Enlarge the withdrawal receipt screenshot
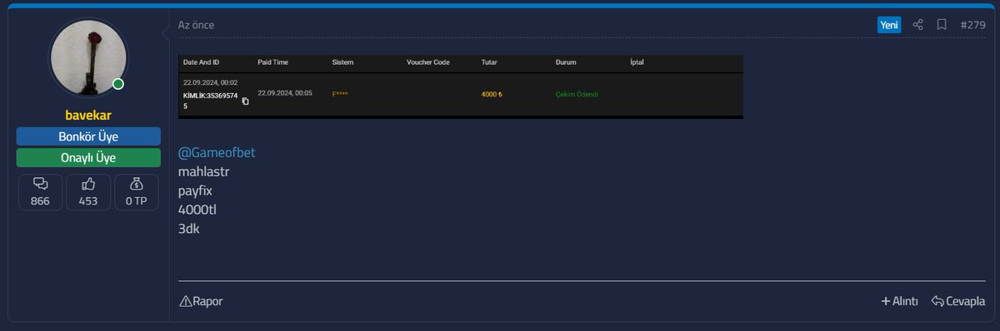 coord(460,87)
